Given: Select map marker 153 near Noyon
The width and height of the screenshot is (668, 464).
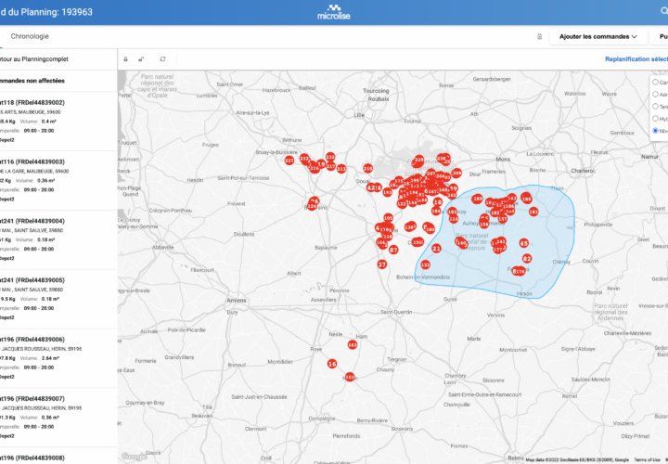Looking at the screenshot, I should [x=350, y=377].
